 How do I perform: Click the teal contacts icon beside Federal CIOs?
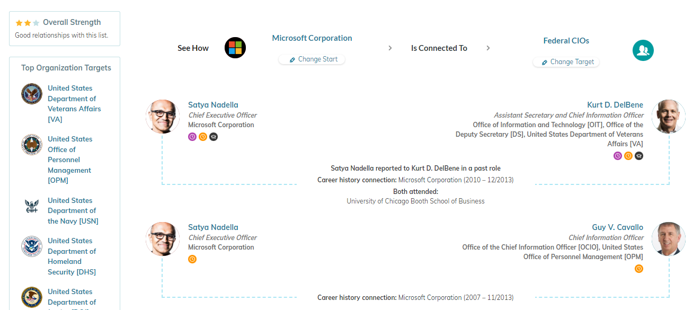pyautogui.click(x=643, y=50)
